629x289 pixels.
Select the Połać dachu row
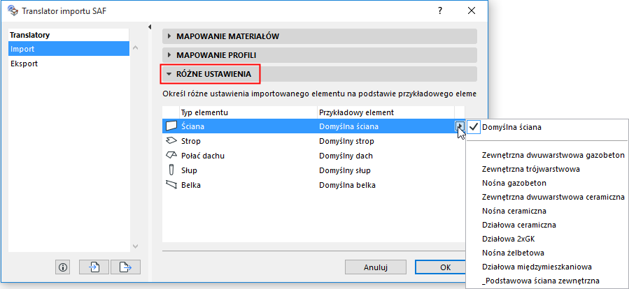313,155
